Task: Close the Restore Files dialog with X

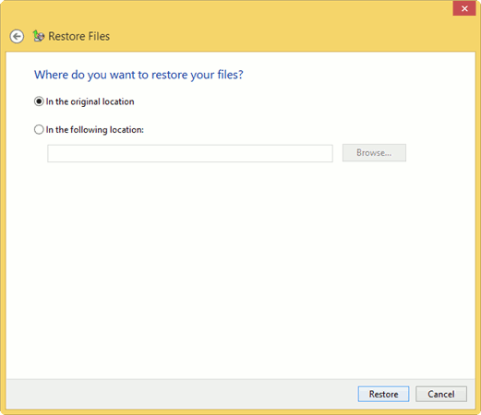Action: [464, 8]
